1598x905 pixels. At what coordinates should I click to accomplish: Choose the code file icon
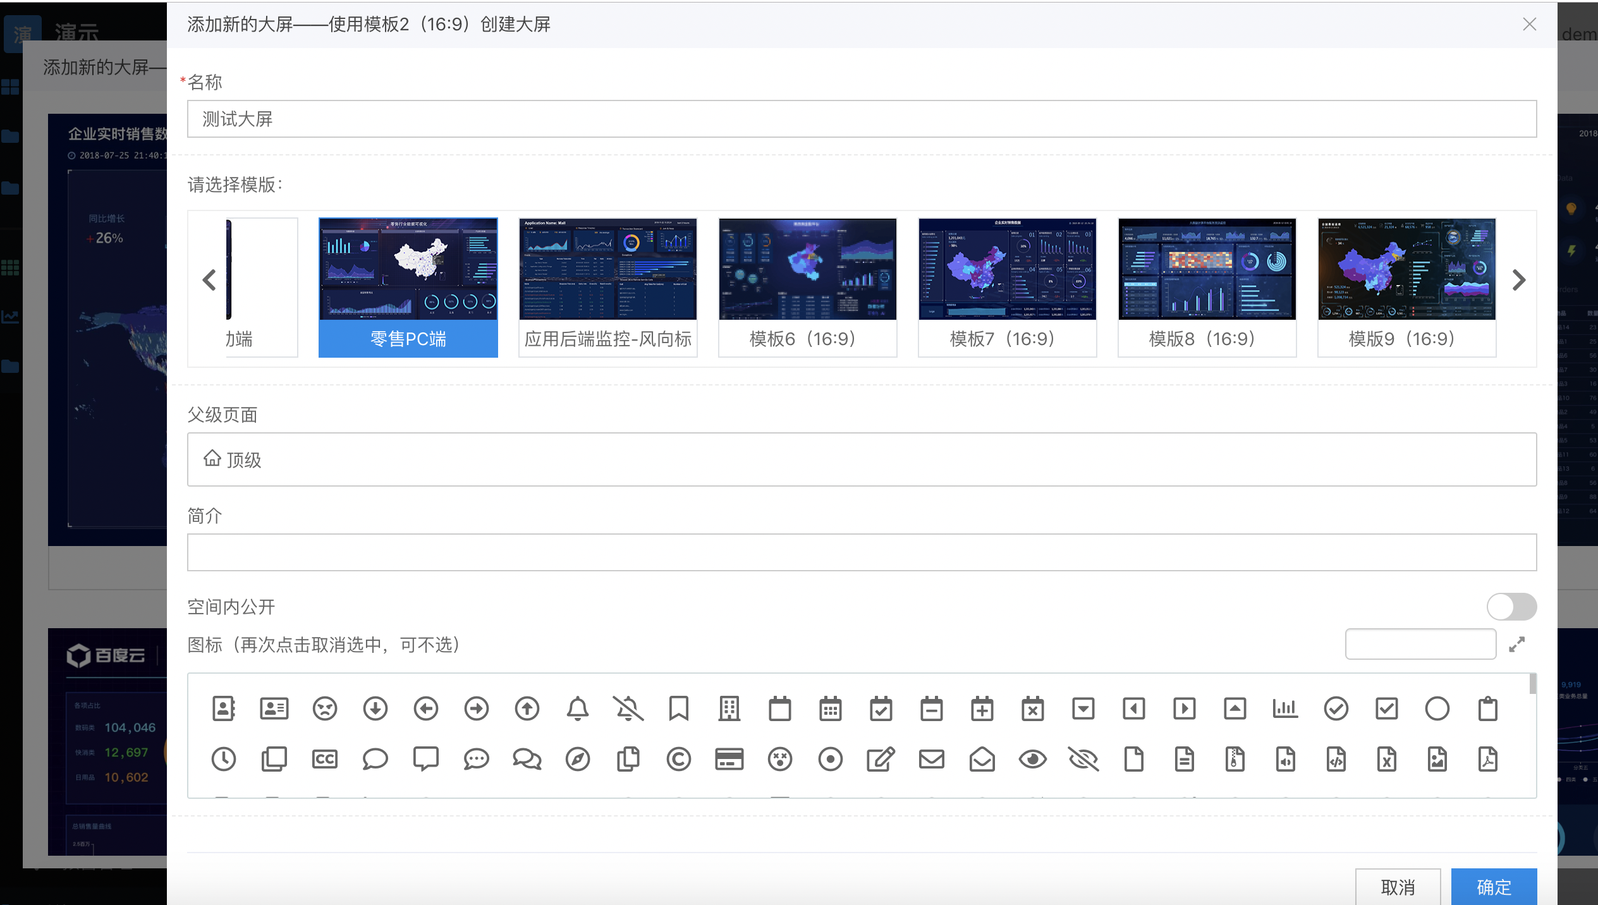coord(1336,759)
